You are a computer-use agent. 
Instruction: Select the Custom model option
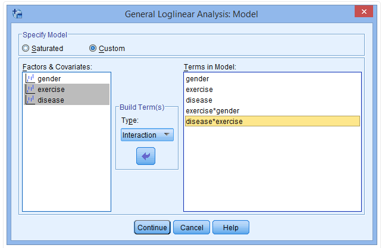pyautogui.click(x=93, y=48)
